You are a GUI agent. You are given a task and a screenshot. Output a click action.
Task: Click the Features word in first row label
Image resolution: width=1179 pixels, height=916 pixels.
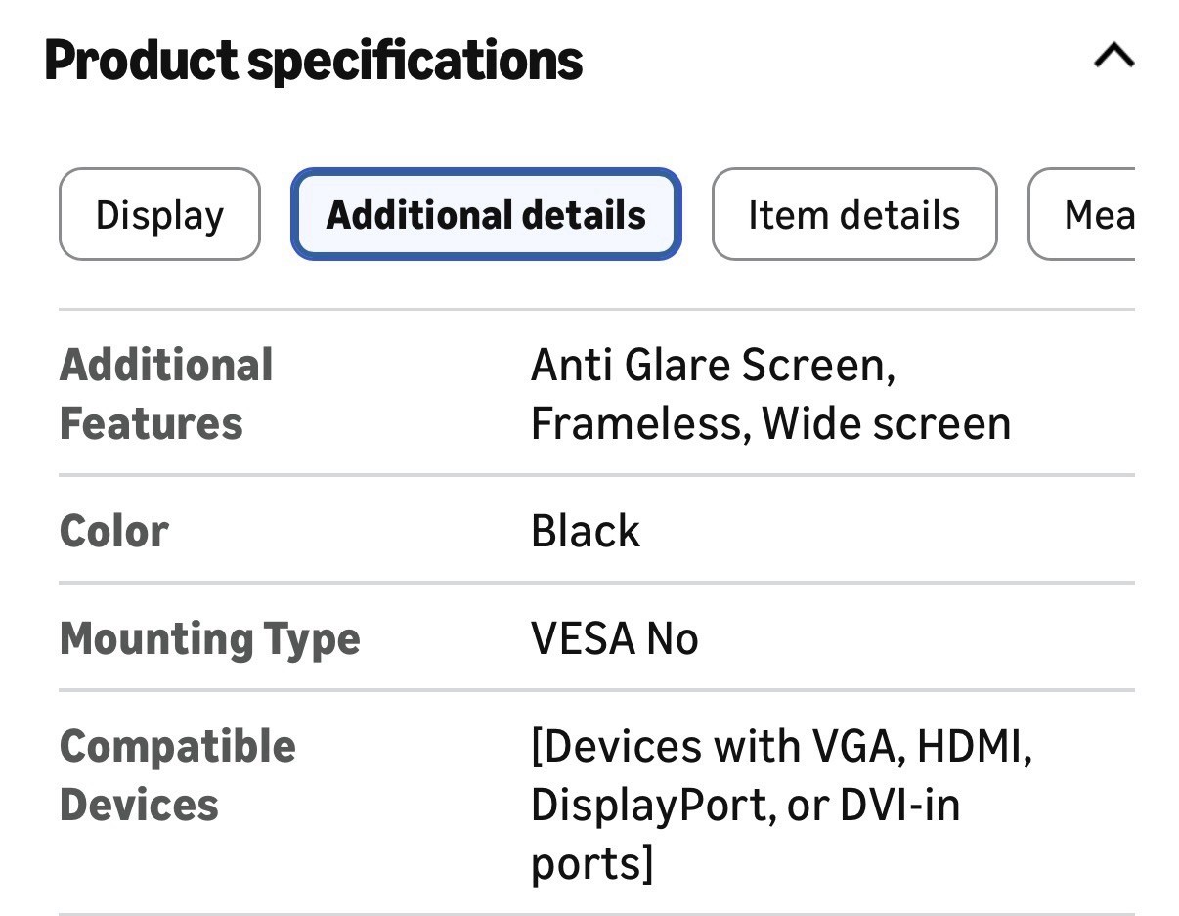(152, 424)
